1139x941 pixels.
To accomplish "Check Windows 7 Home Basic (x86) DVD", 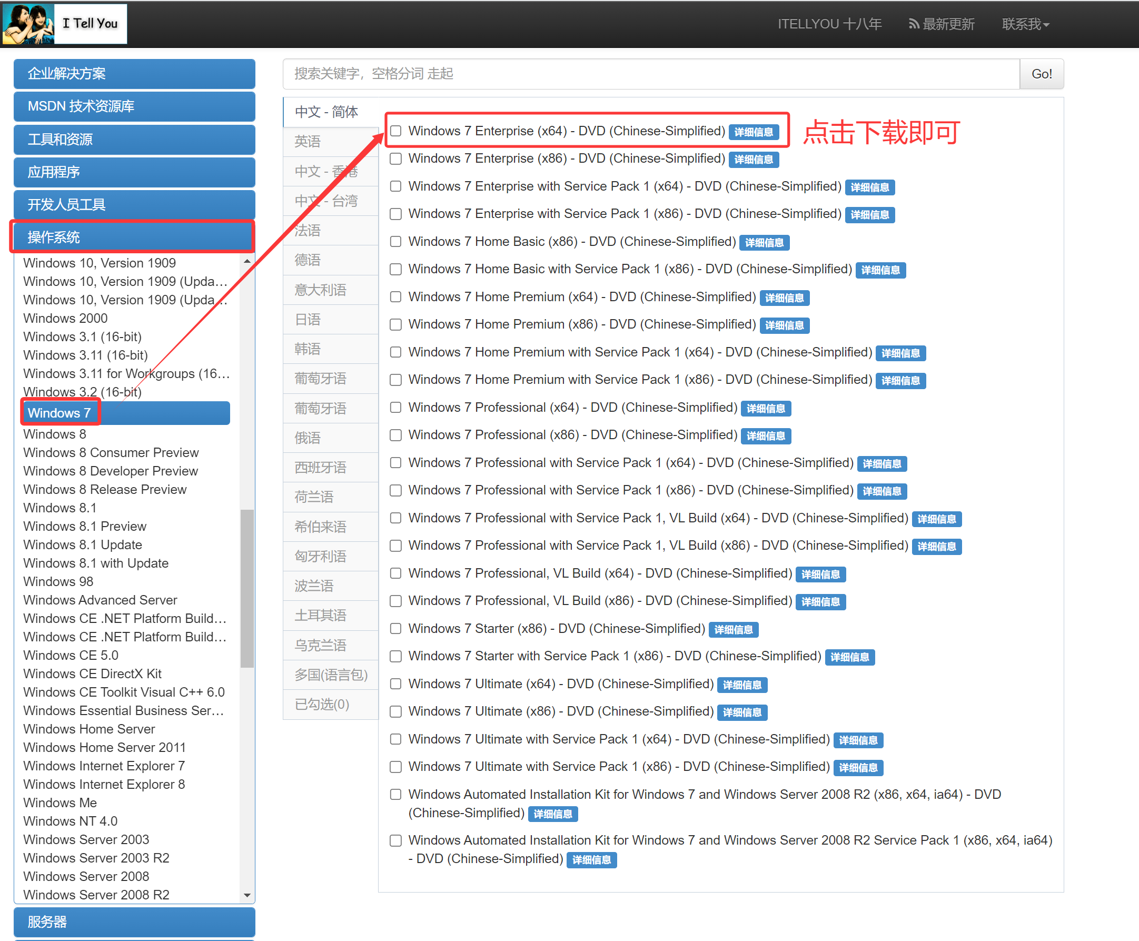I will 396,242.
